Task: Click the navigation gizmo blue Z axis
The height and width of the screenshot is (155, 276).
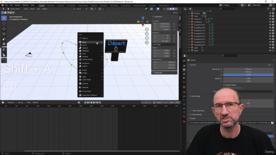Action: [143, 18]
